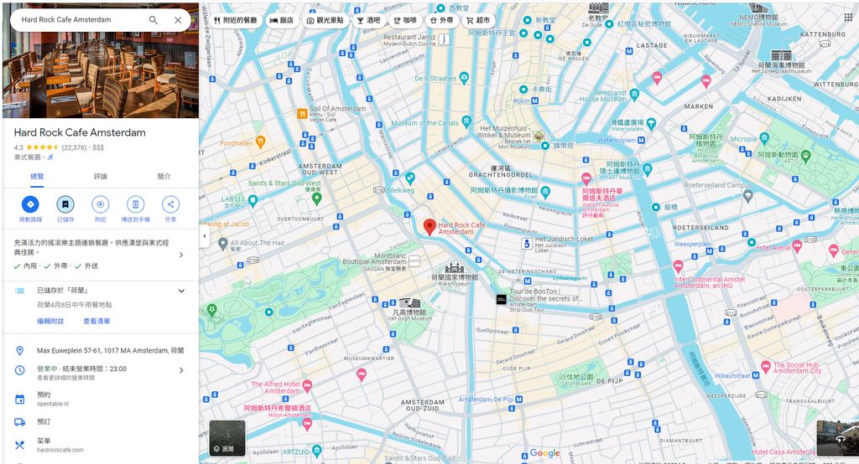
Task: Open the Google apps grid icon
Action: point(849,18)
